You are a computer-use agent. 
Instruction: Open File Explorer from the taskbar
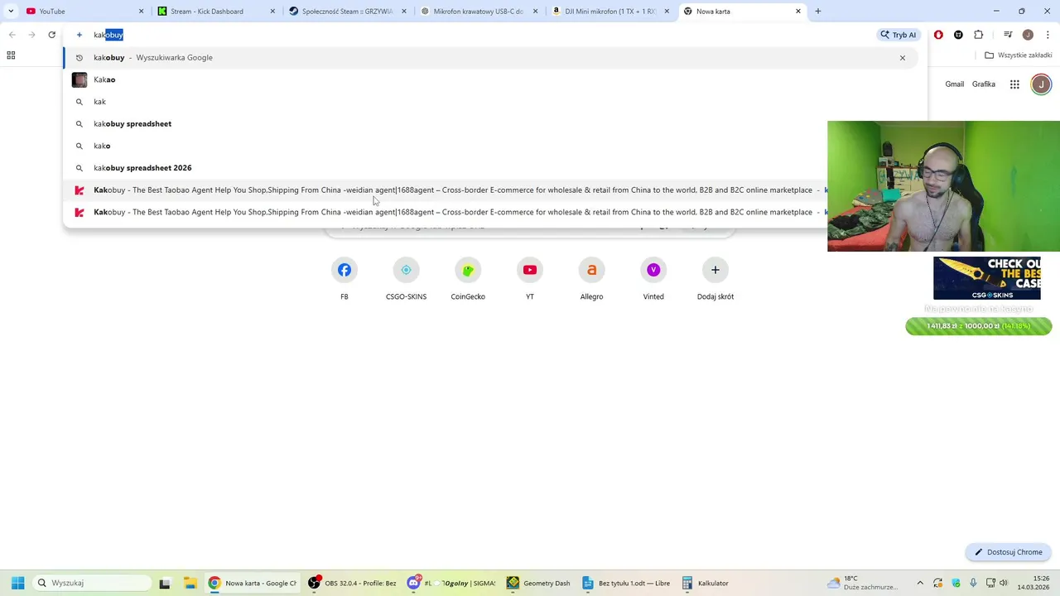tap(190, 583)
